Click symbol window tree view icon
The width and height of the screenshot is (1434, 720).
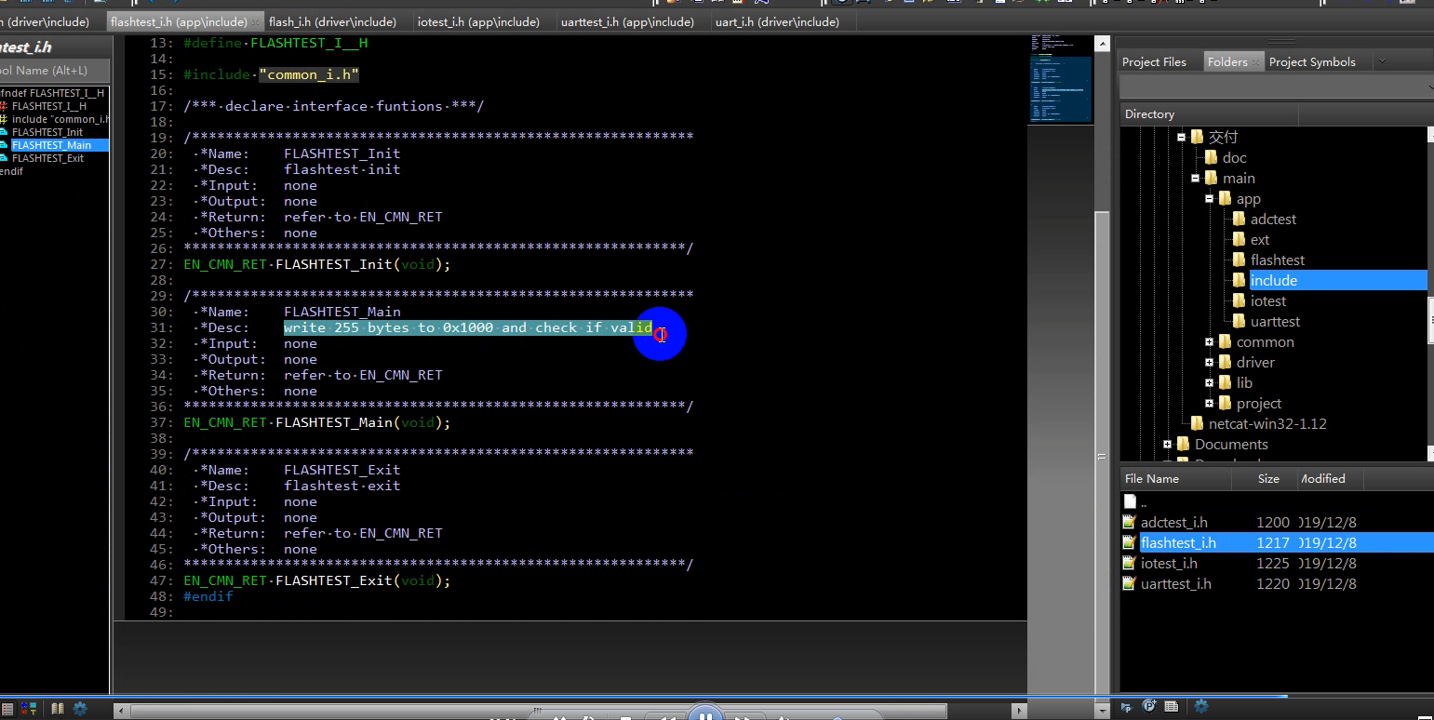tap(29, 708)
